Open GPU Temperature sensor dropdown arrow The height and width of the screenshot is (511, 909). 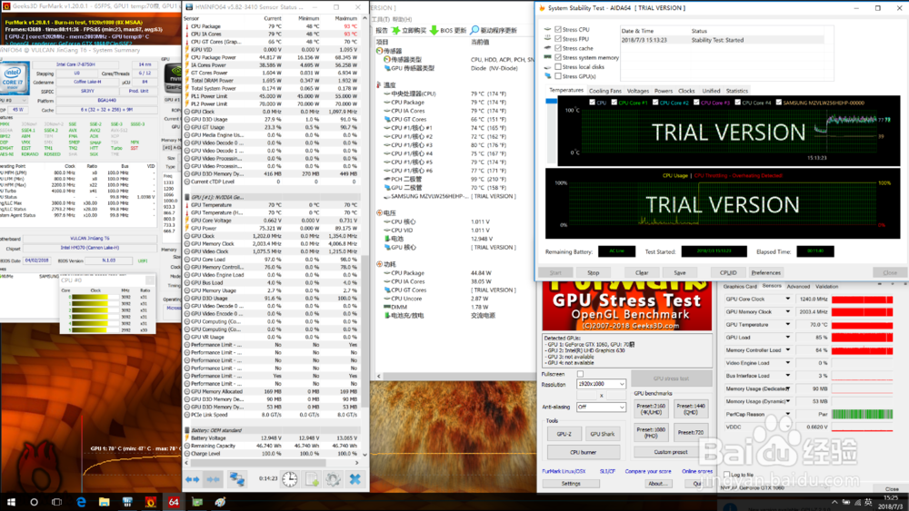pyautogui.click(x=788, y=325)
